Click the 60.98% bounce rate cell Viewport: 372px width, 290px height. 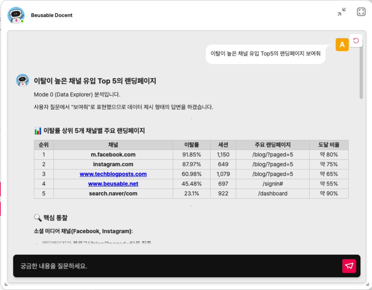[192, 174]
